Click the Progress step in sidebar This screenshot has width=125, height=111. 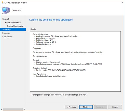pos(6,33)
